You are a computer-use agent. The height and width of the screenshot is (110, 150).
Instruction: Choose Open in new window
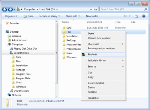point(99,38)
